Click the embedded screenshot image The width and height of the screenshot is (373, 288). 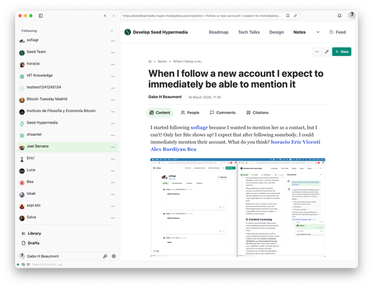(238, 207)
